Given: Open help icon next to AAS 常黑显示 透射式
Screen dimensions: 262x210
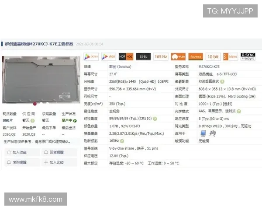Looking at the screenshot, I should (239, 111).
